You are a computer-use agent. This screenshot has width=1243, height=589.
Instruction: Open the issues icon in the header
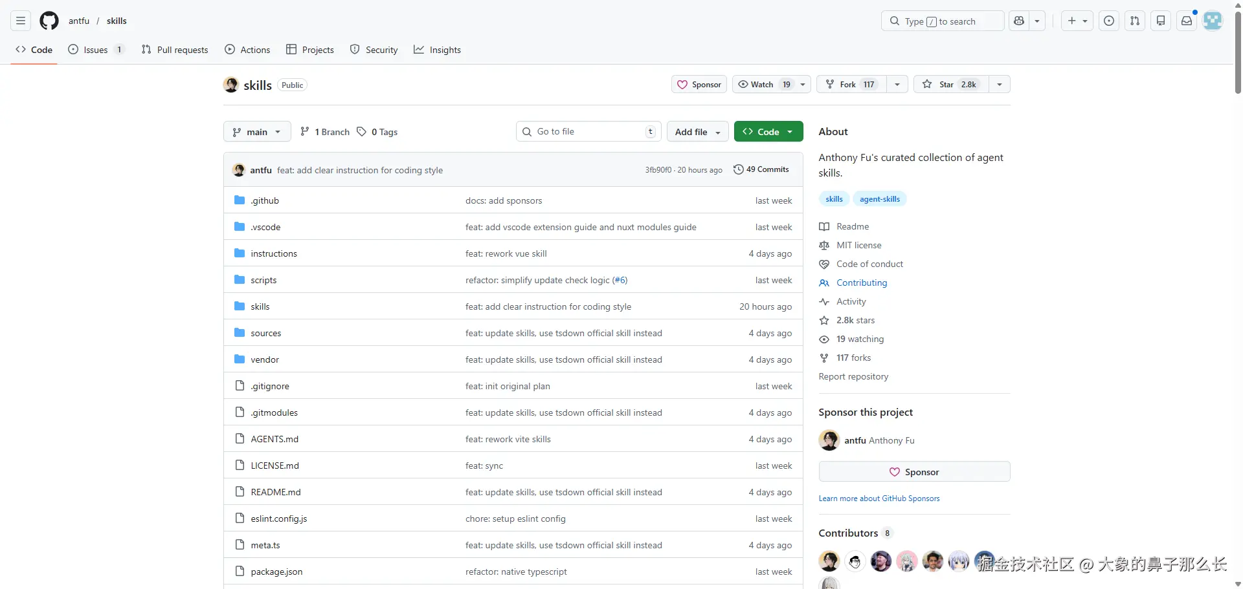[1109, 21]
